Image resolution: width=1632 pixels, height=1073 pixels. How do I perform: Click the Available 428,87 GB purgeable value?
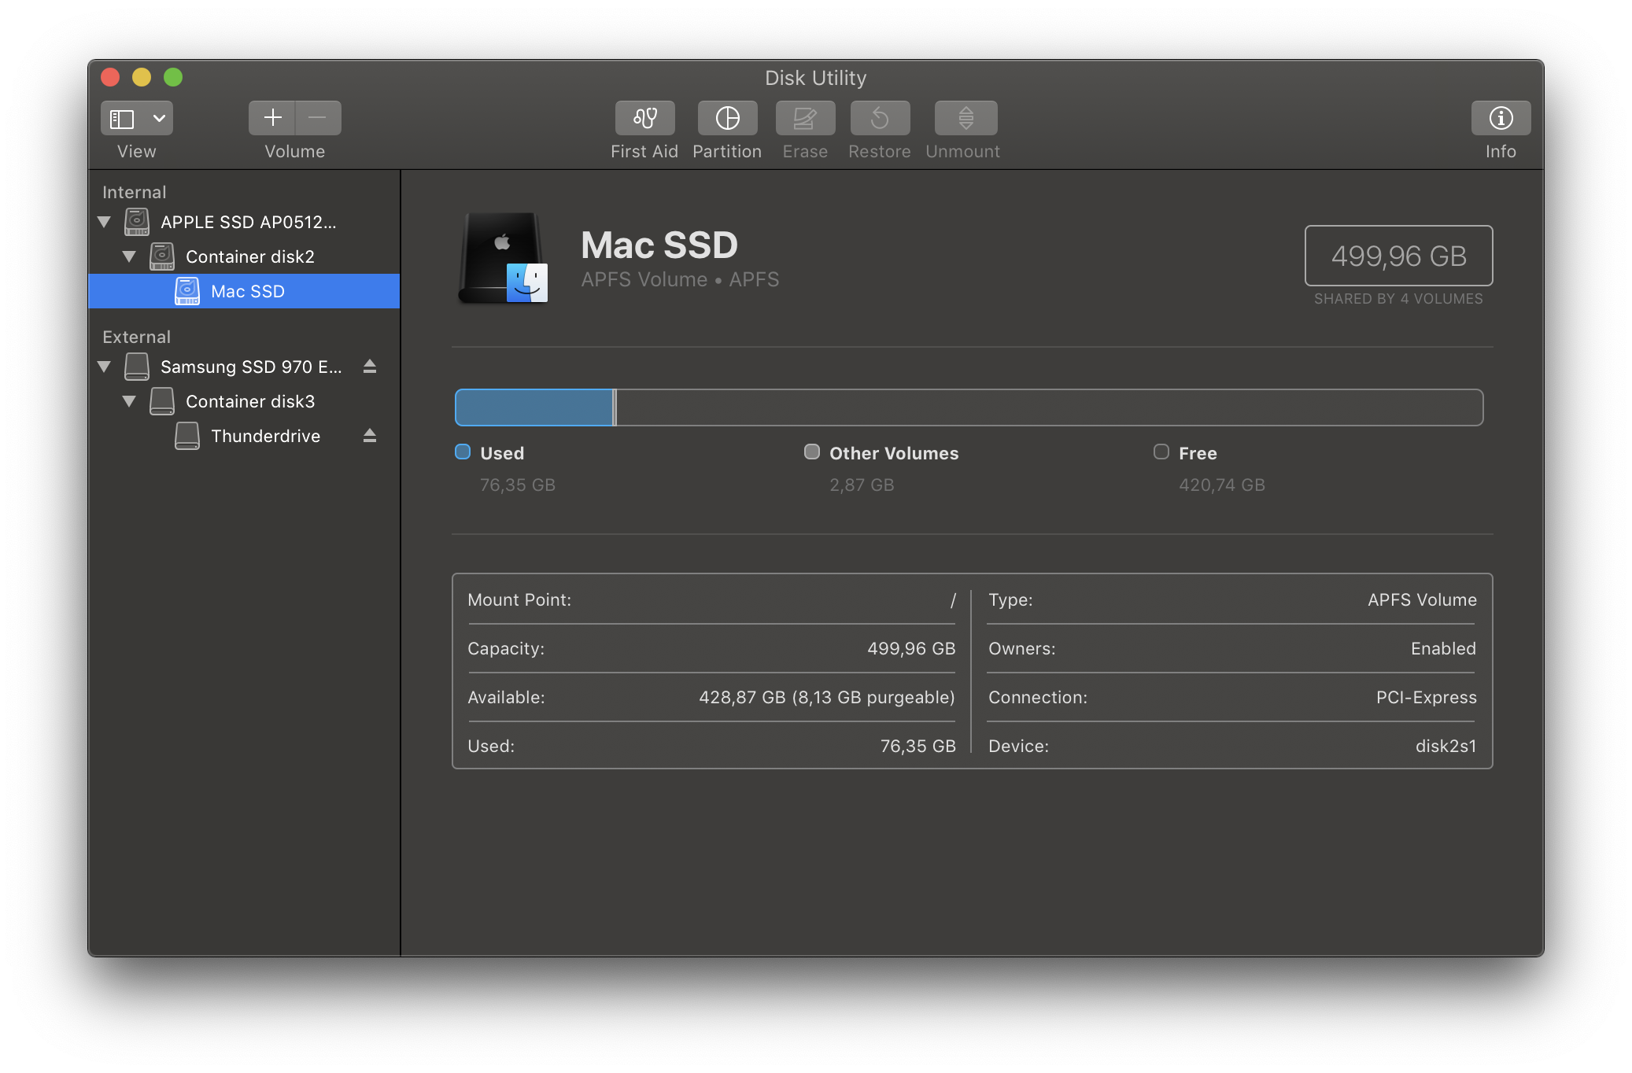pos(827,697)
